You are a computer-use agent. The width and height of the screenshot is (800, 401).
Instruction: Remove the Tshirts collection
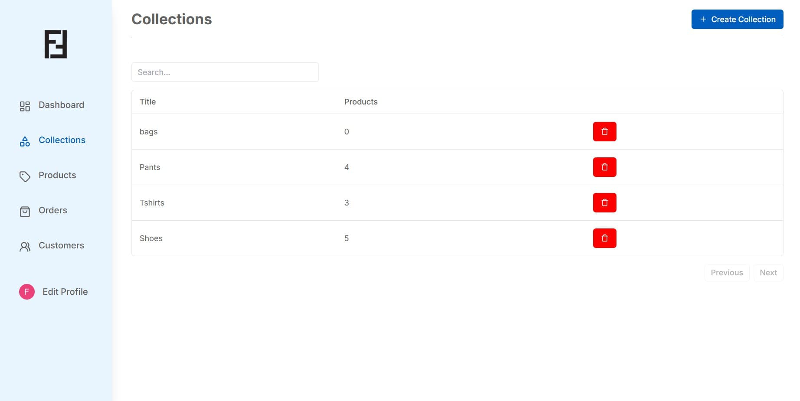click(x=604, y=202)
